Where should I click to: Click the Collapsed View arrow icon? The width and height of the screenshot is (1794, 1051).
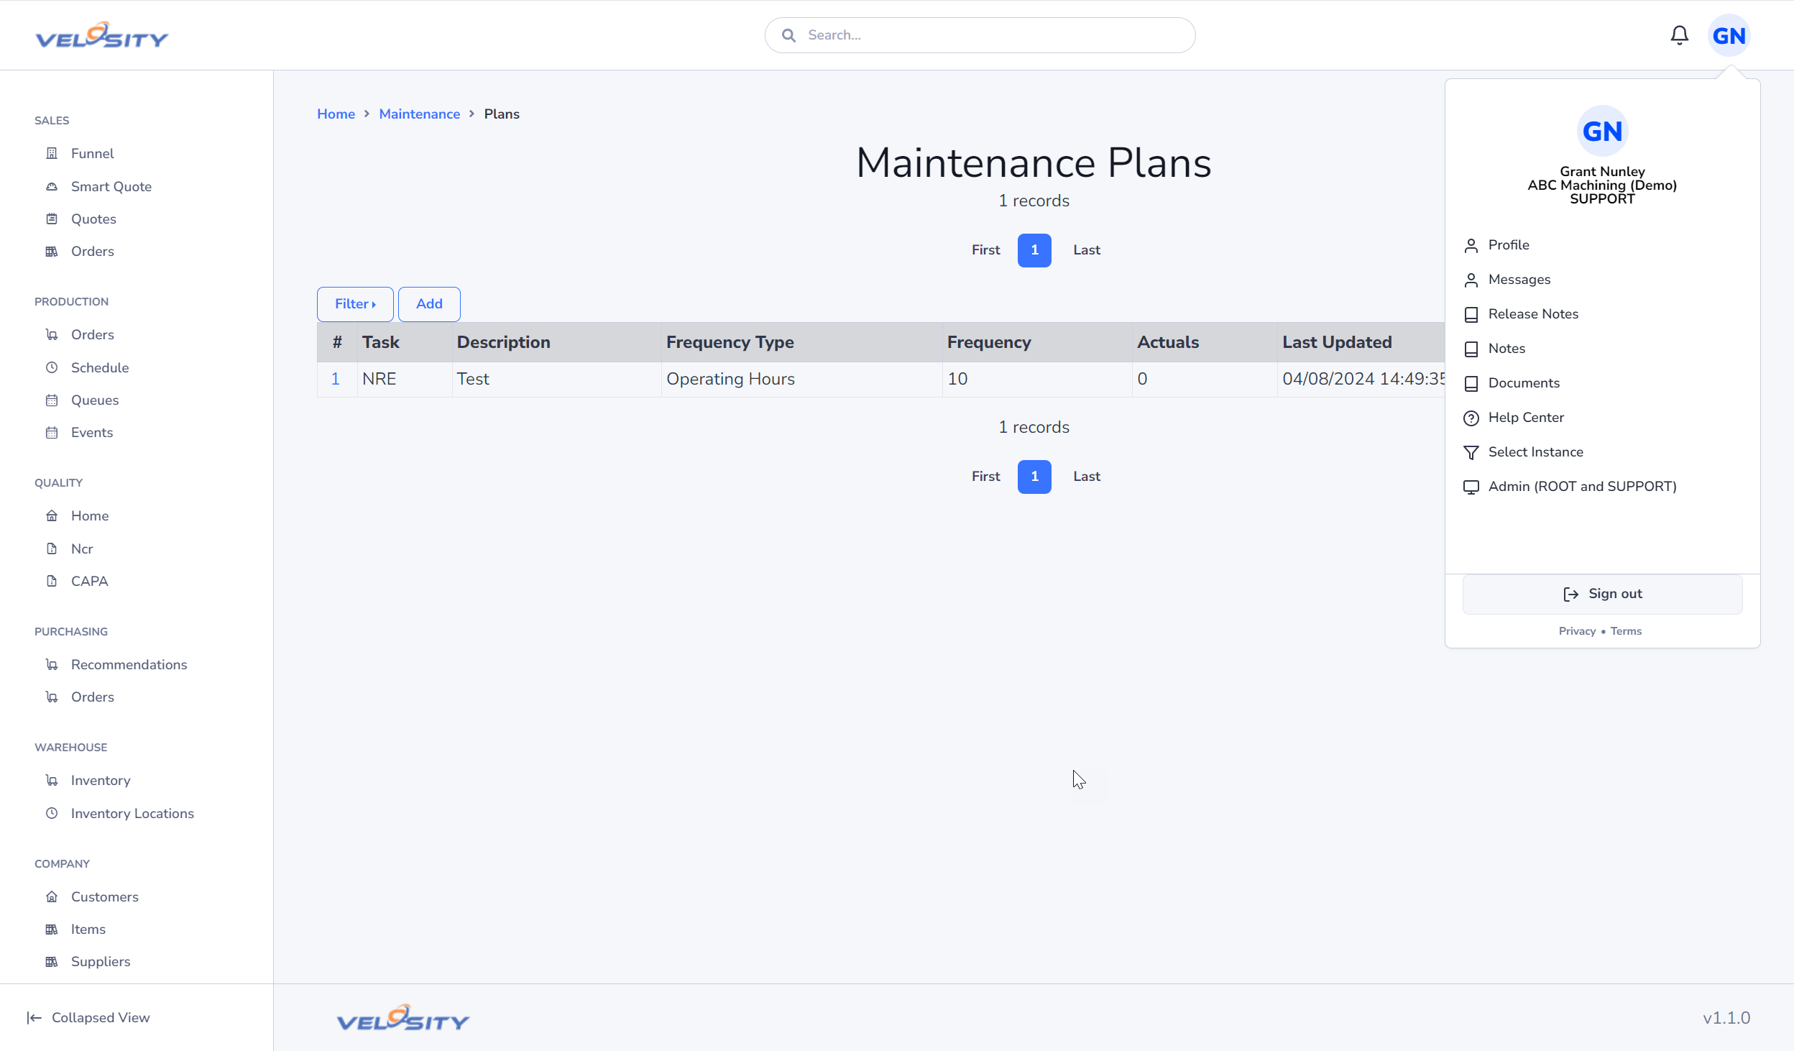(x=34, y=1017)
